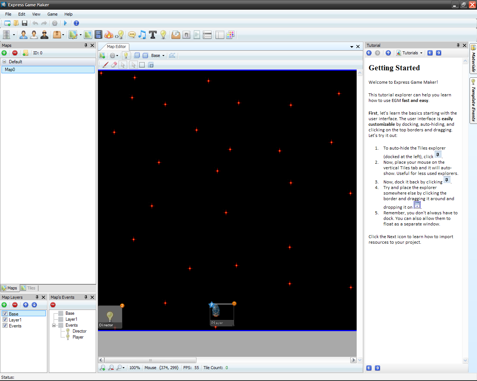Select the Director event in Map's Events tree

point(79,331)
